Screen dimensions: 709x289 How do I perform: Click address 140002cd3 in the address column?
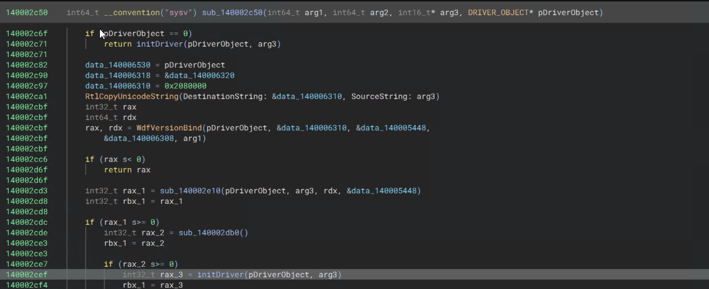(x=27, y=191)
